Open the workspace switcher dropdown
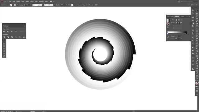199x112 pixels. (52, 1)
